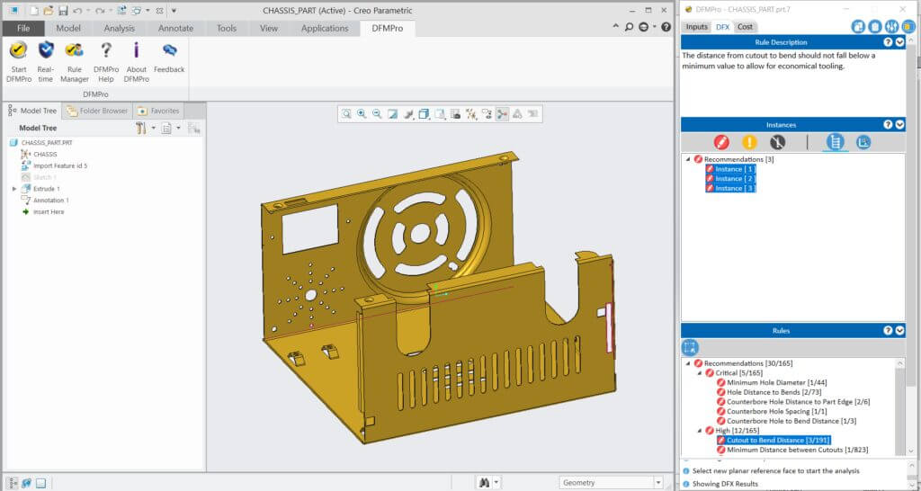This screenshot has width=921, height=491.
Task: Open the Feedback dialog
Action: [169, 58]
